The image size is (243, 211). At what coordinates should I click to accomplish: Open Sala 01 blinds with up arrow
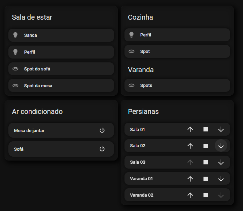pyautogui.click(x=190, y=129)
